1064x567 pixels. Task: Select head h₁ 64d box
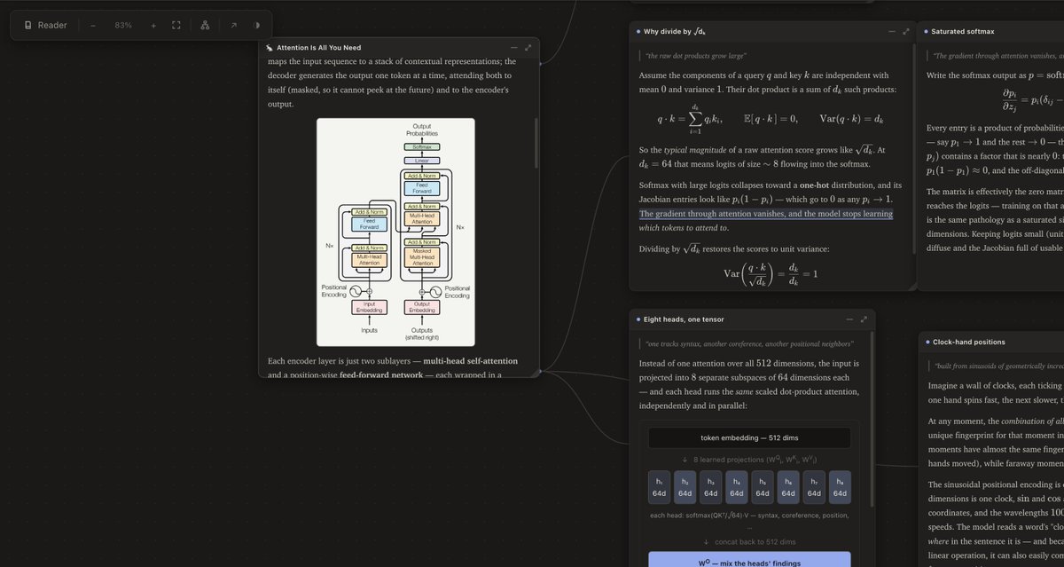[x=660, y=487]
